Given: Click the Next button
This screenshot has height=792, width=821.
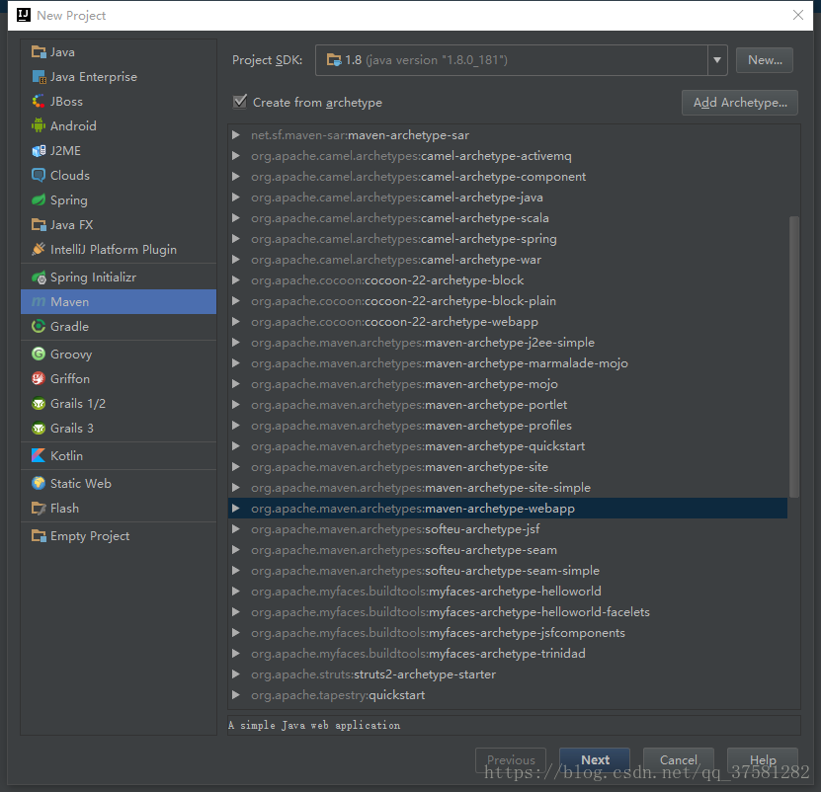Looking at the screenshot, I should pos(595,760).
